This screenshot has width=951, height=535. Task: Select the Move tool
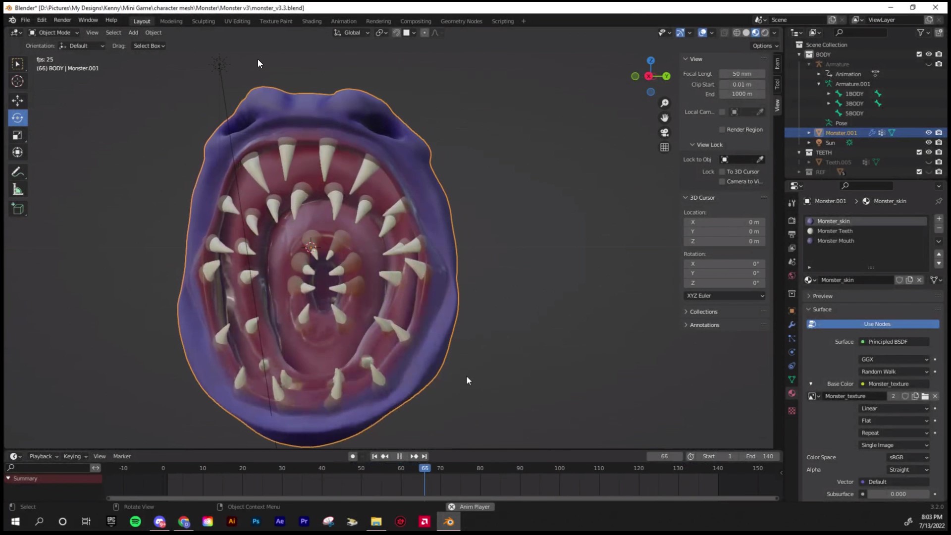(x=18, y=101)
